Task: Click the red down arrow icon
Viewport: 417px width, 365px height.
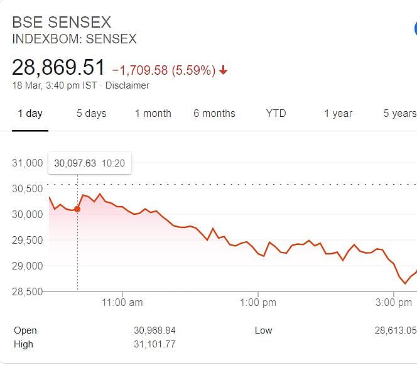Action: pos(224,70)
